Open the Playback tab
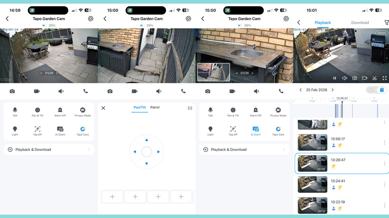This screenshot has width=389, height=218. tap(323, 23)
